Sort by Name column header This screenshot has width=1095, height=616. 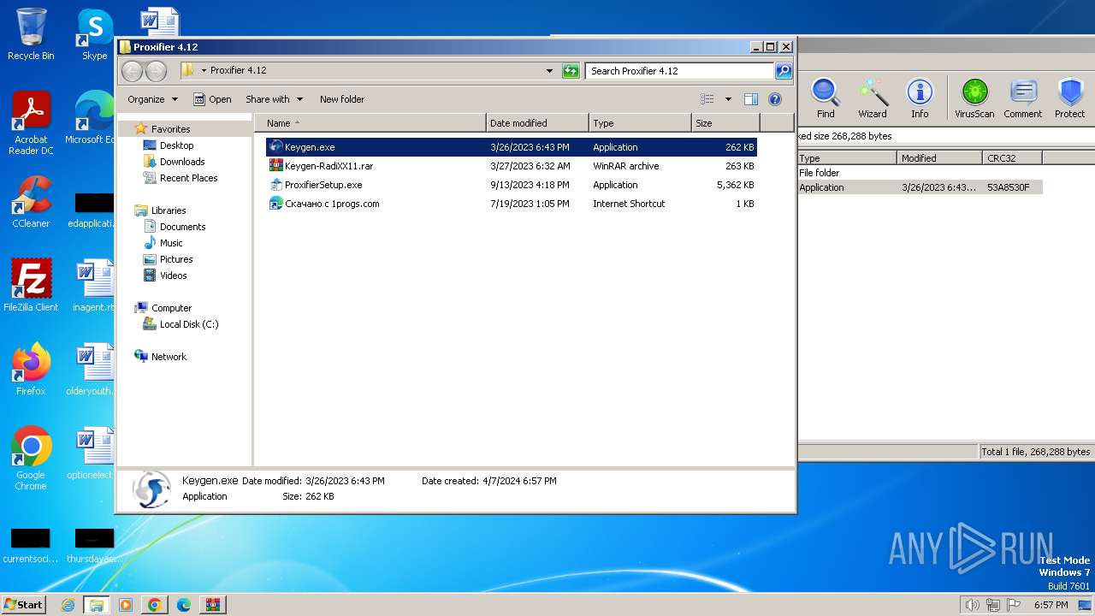(370, 123)
